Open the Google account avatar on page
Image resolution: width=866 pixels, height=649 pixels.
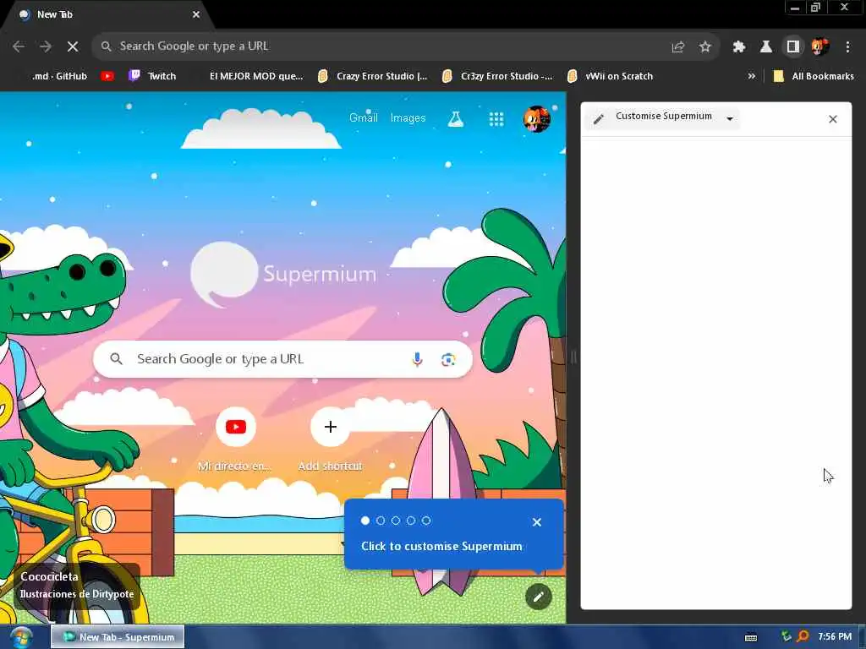pyautogui.click(x=536, y=118)
